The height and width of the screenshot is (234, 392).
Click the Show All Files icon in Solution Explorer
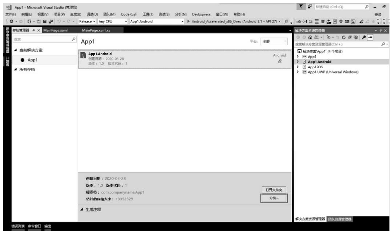(356, 37)
